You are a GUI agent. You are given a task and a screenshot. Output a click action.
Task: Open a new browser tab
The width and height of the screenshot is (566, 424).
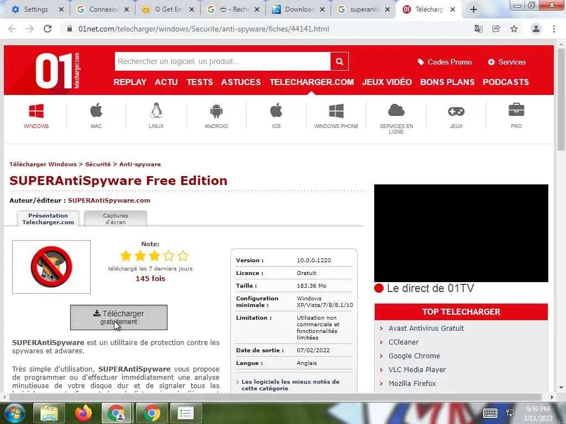pyautogui.click(x=474, y=9)
